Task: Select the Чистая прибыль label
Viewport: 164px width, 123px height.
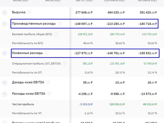Action: pos(23,104)
